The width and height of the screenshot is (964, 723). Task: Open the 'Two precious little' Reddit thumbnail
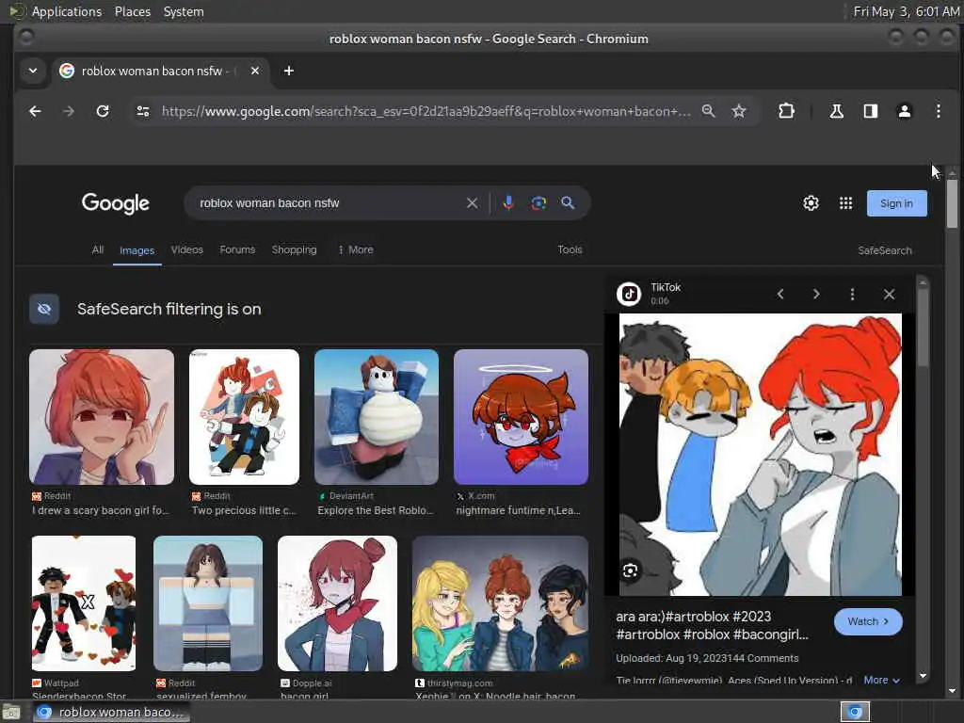pyautogui.click(x=244, y=417)
